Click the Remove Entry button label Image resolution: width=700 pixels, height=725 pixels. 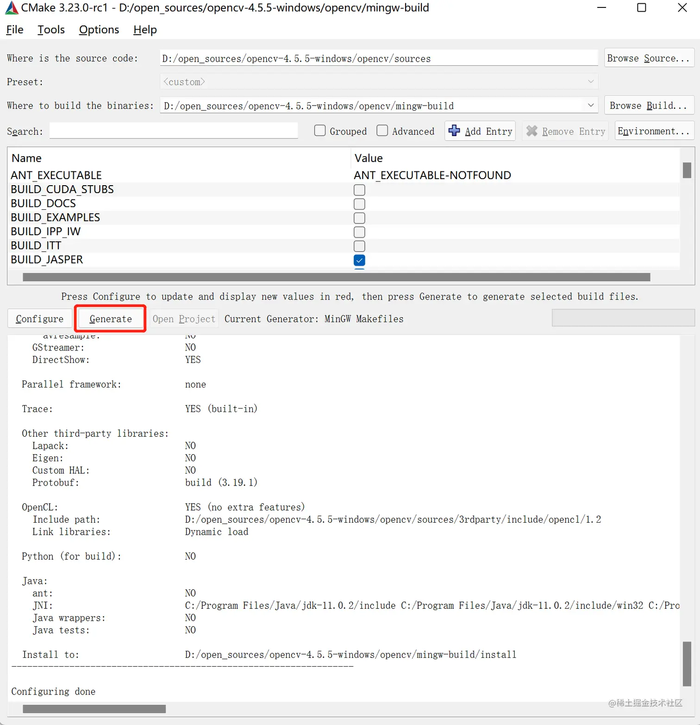coord(574,131)
